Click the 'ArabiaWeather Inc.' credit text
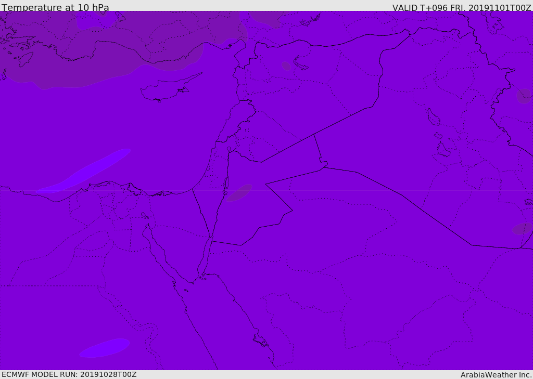Image resolution: width=533 pixels, height=379 pixels. [x=496, y=375]
